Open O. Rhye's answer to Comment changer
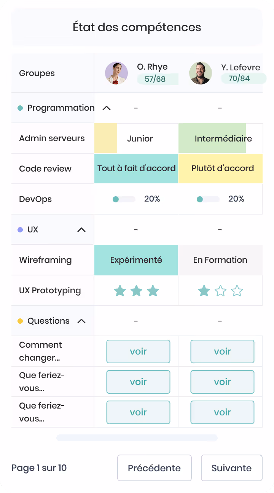This screenshot has width=274, height=493. tap(138, 351)
